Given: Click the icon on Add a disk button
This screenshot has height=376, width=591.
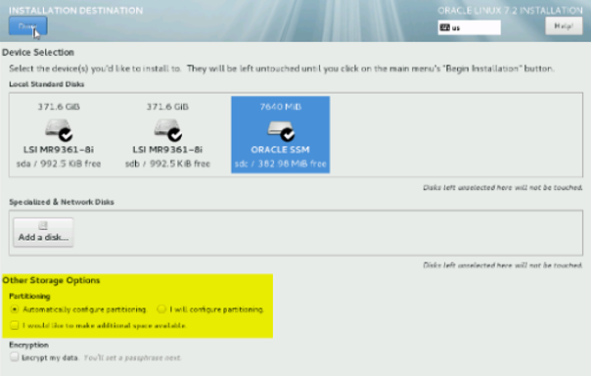Looking at the screenshot, I should click(43, 225).
